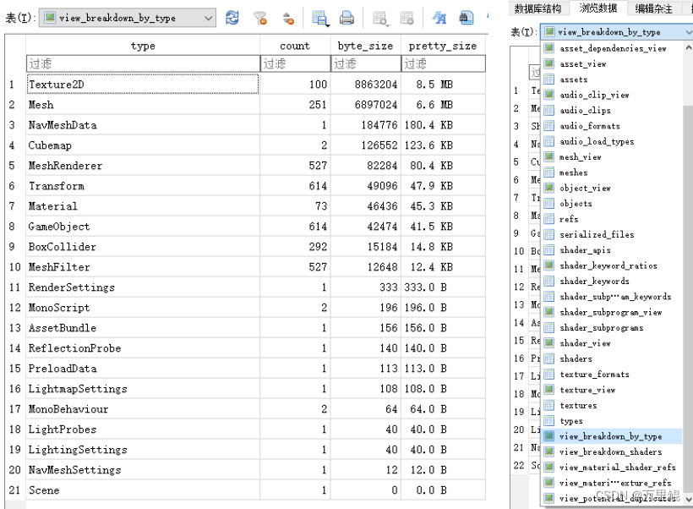Click the 123.6 KB Cubemap size cell
Image resolution: width=693 pixels, height=509 pixels.
point(444,145)
